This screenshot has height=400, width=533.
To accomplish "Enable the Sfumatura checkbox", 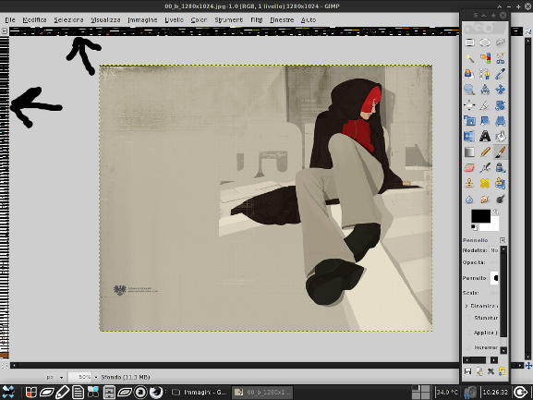I will [x=467, y=318].
